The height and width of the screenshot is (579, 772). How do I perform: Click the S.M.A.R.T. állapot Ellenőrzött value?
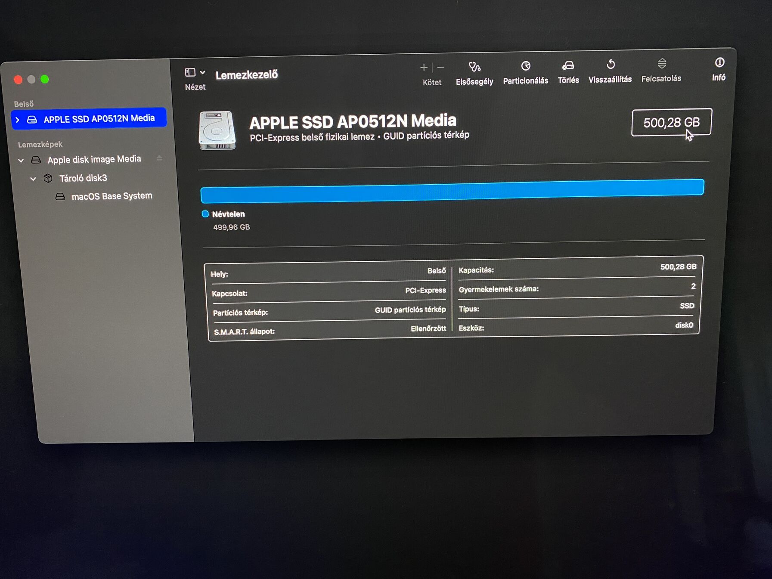pyautogui.click(x=428, y=328)
